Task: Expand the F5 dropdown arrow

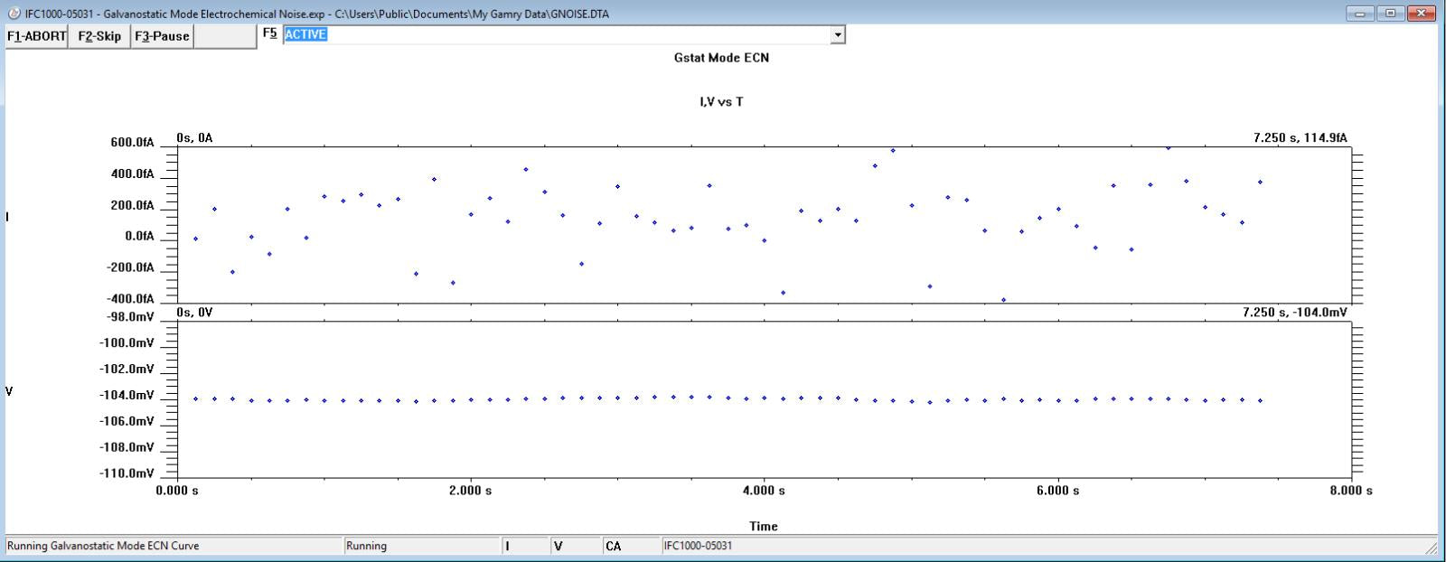Action: [838, 35]
